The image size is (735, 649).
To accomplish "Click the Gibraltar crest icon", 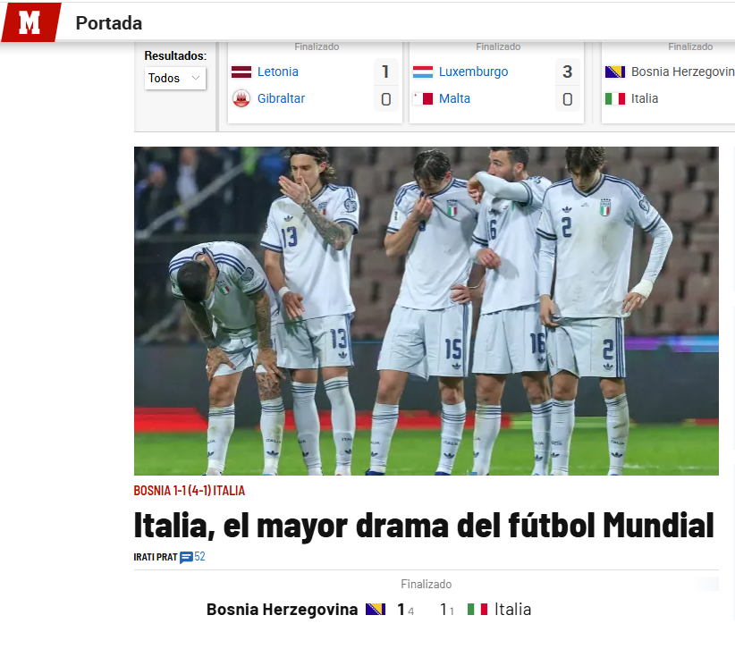I will tap(241, 98).
